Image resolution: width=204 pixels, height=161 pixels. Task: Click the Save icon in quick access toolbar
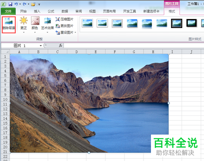[x=10, y=4]
